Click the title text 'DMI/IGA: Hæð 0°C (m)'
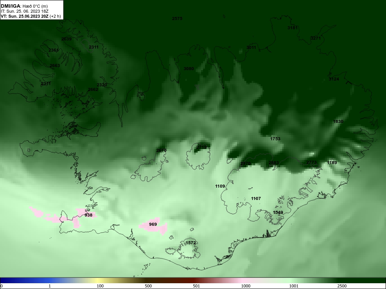 coord(24,6)
